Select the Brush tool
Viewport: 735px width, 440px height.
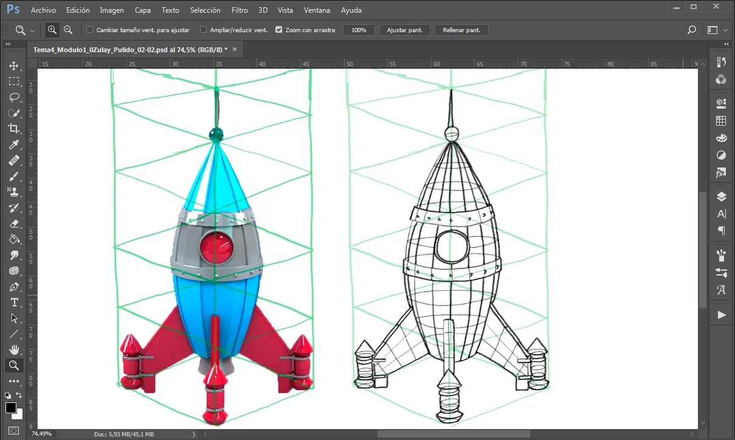(14, 176)
